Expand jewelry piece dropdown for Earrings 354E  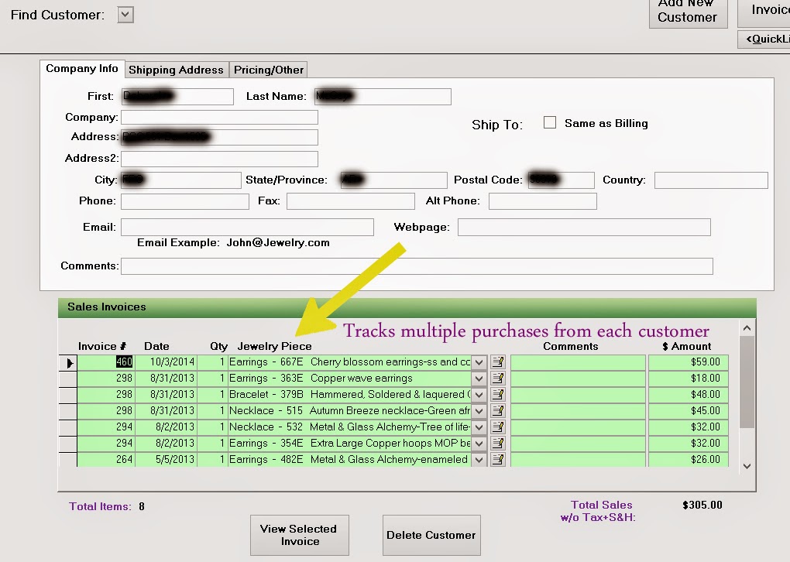point(479,443)
